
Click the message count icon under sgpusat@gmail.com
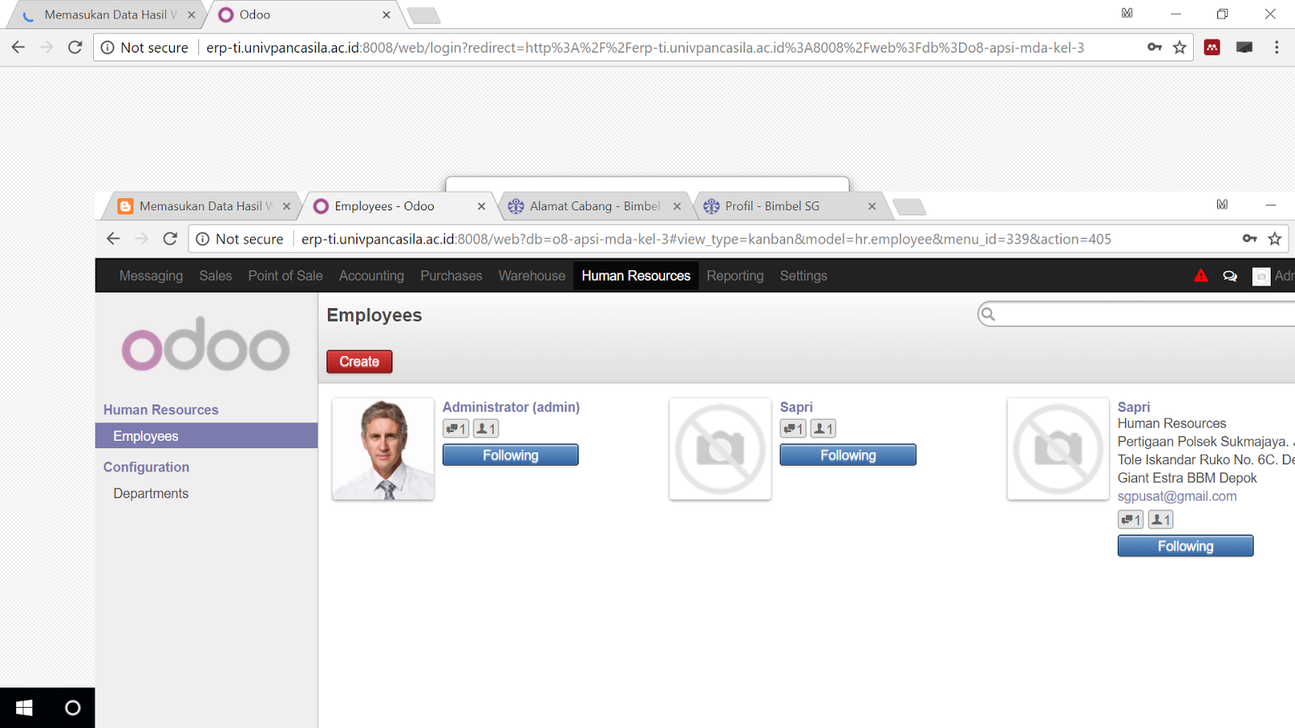(x=1131, y=519)
